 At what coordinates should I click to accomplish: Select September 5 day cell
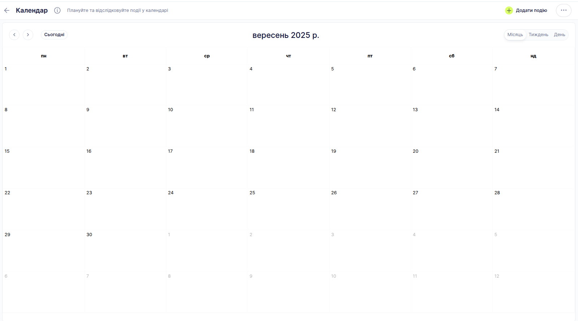pyautogui.click(x=370, y=85)
